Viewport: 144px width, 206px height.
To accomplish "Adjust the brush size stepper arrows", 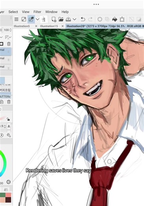I will (5, 126).
